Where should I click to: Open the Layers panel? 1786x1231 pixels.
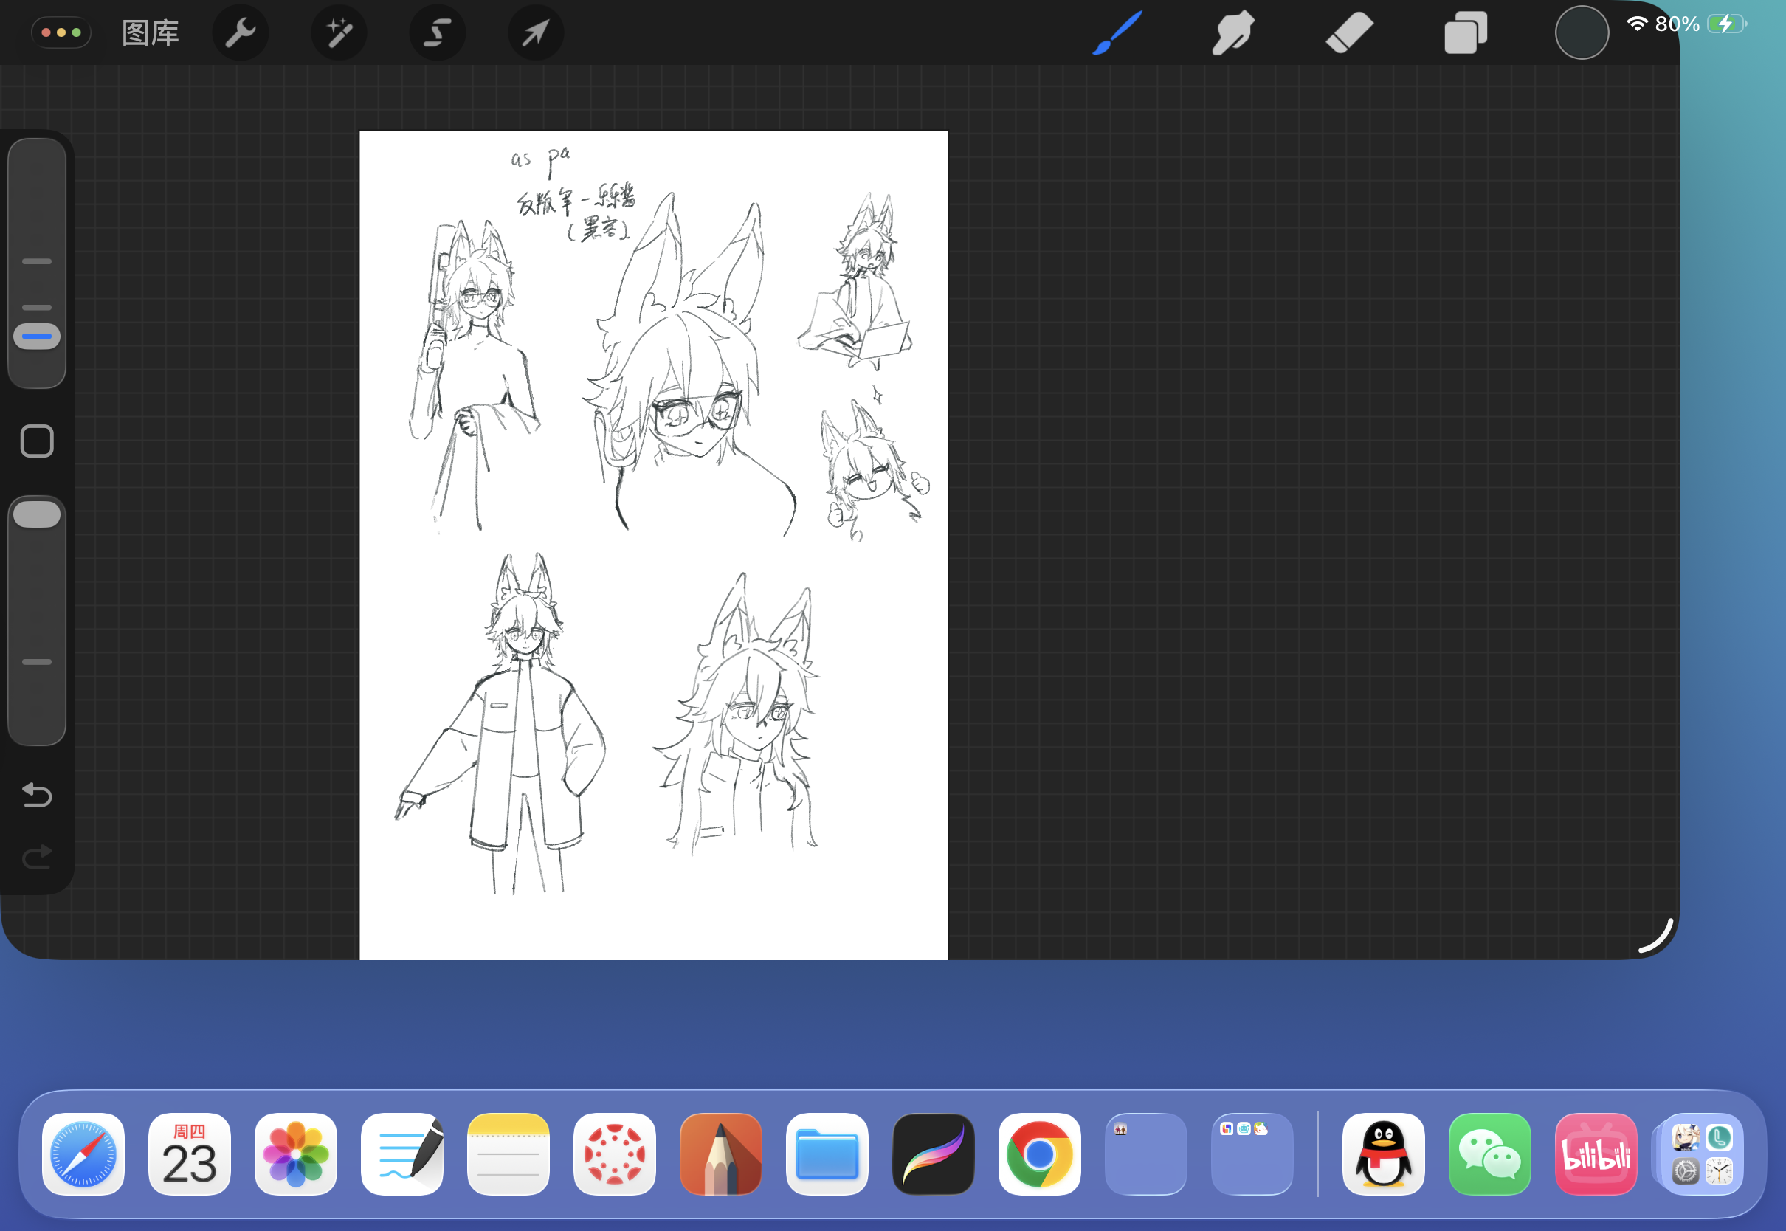(1465, 32)
